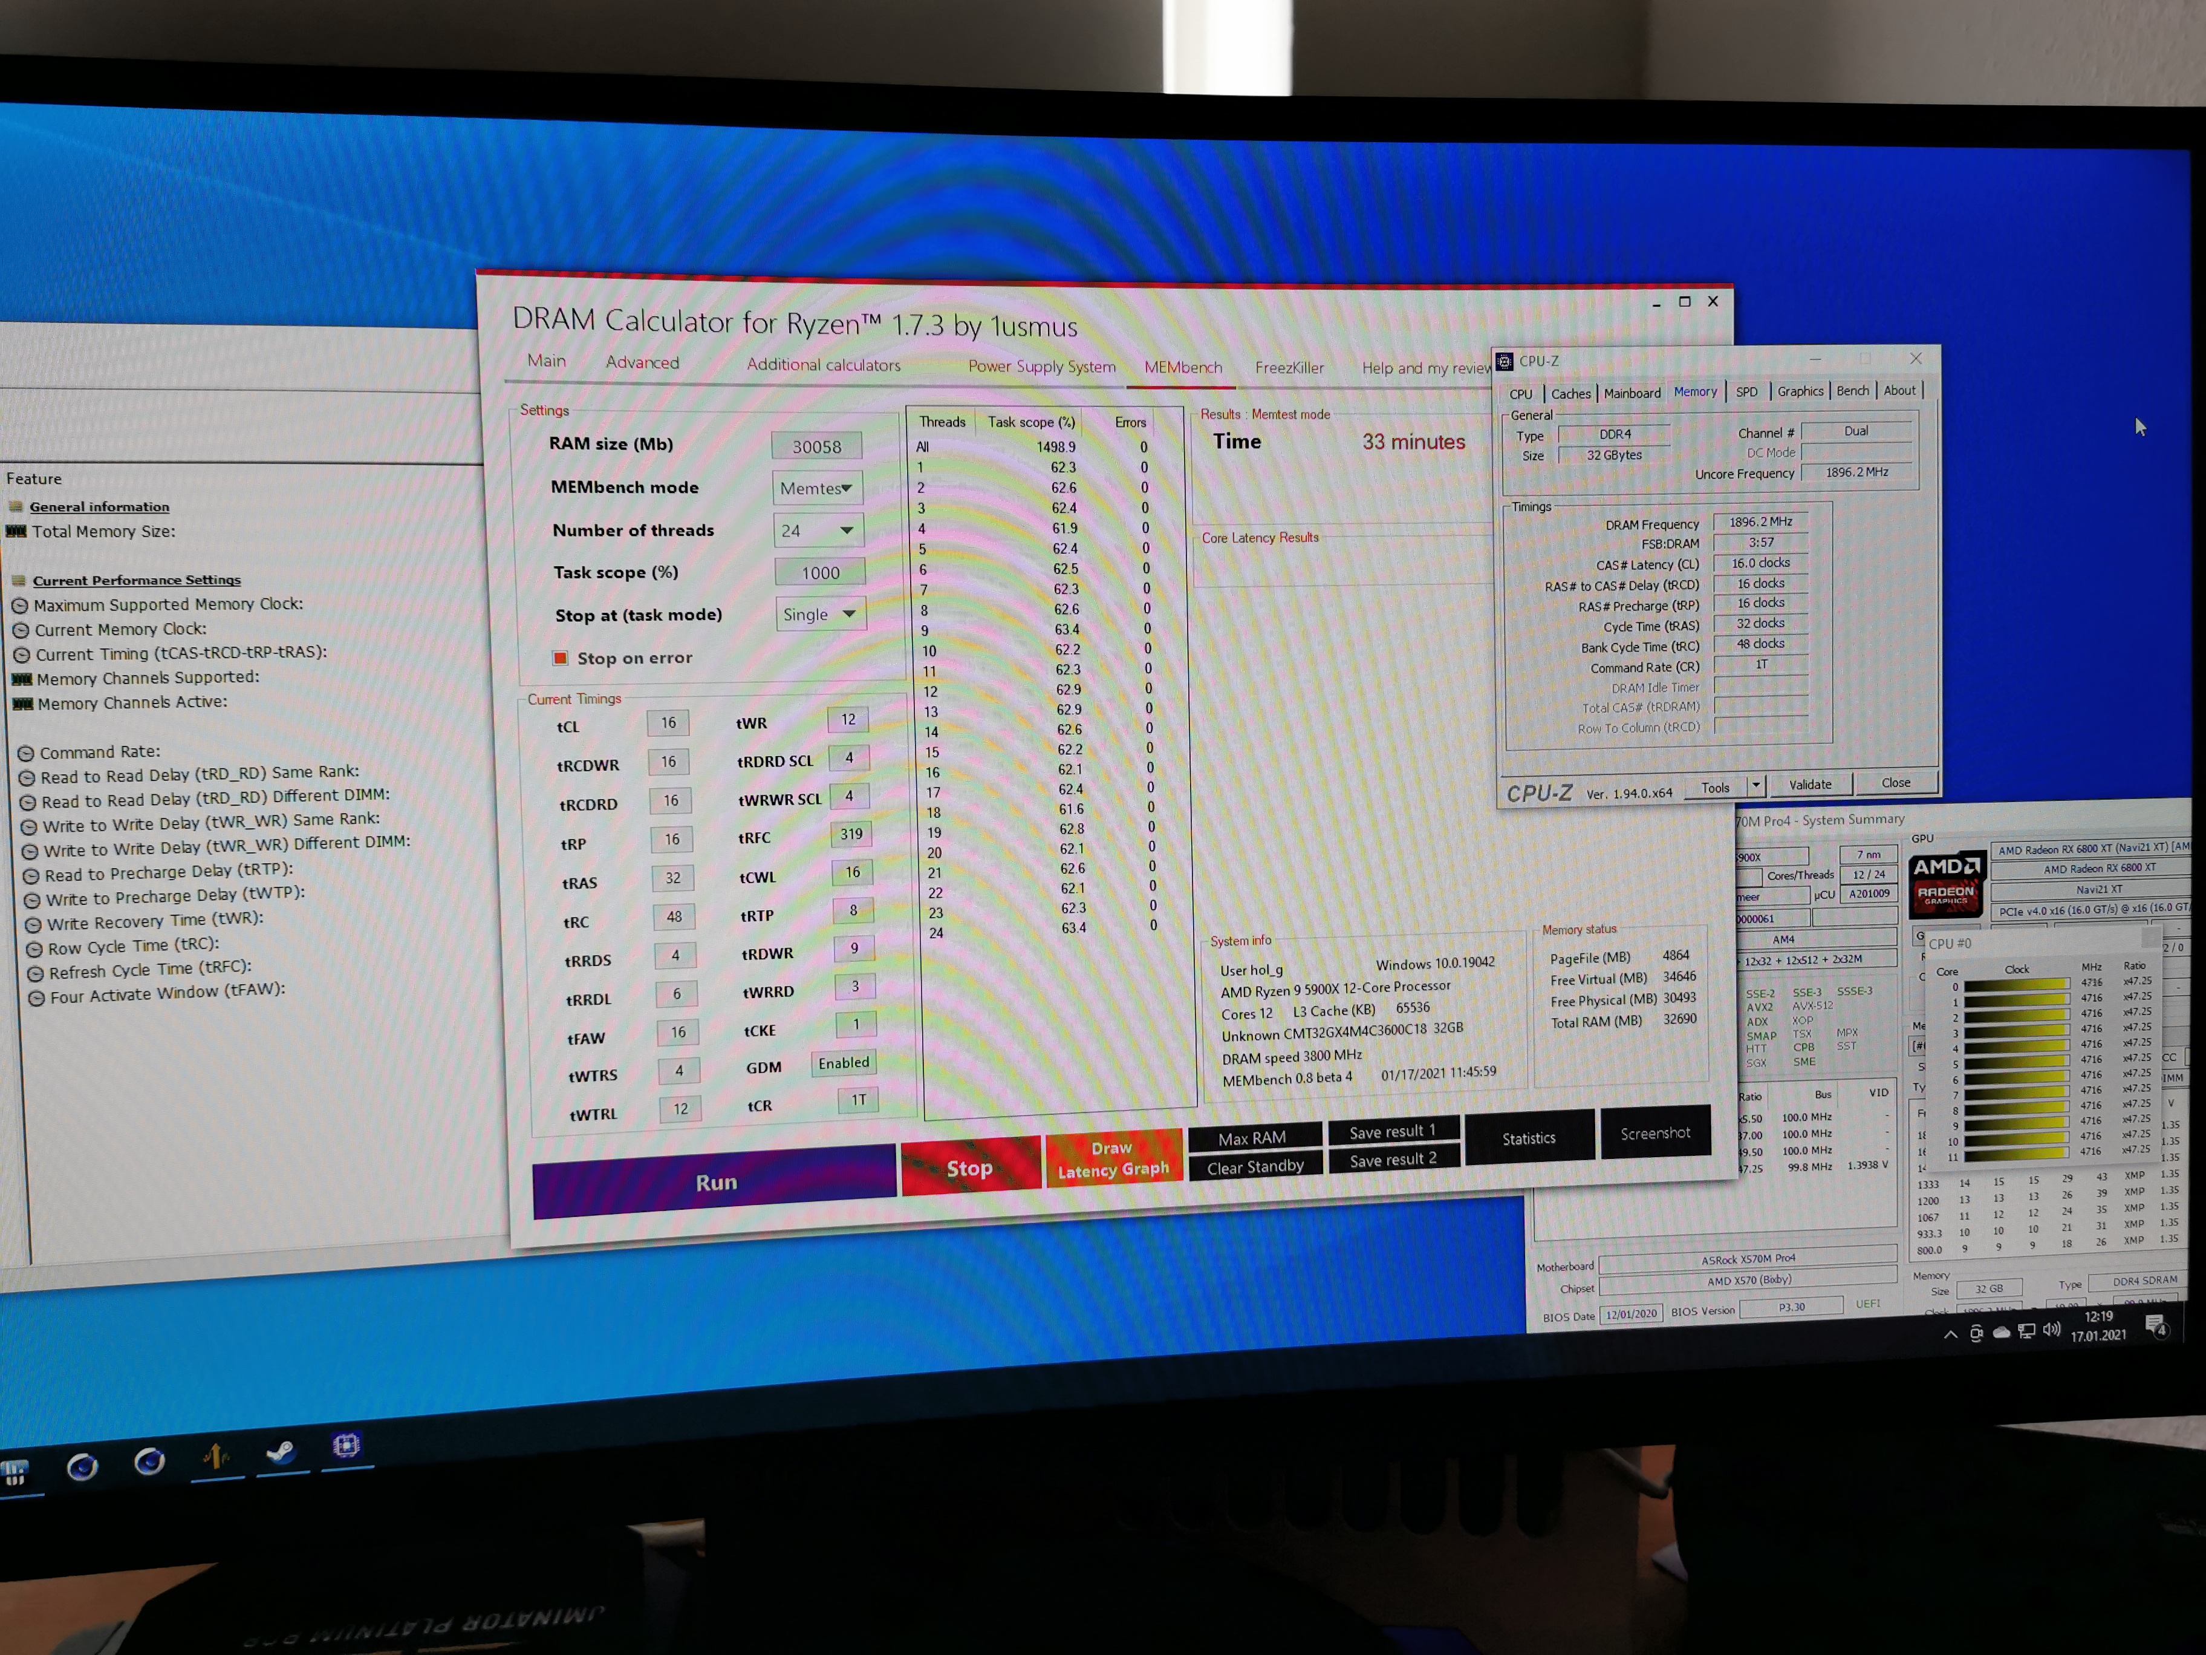
Task: Open the SPD tab in CPU-Z
Action: pyautogui.click(x=1746, y=392)
